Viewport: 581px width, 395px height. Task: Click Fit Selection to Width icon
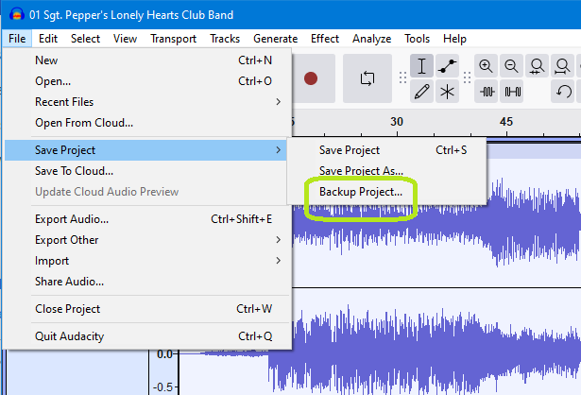click(x=538, y=65)
